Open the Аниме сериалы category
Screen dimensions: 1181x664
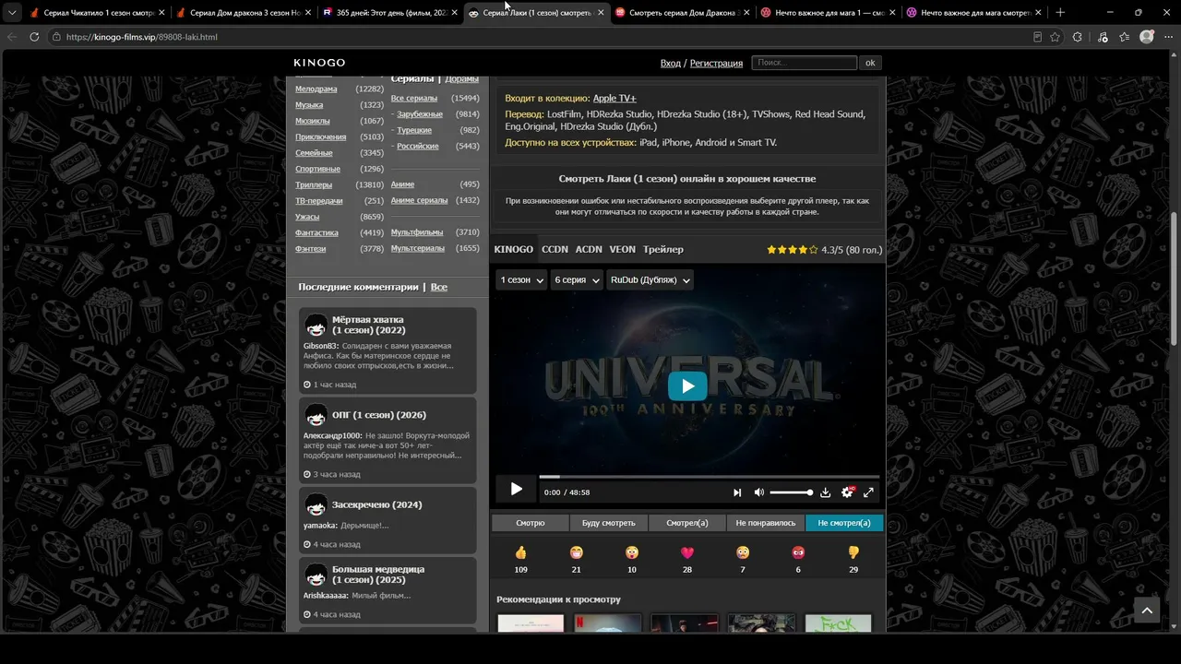click(x=419, y=200)
